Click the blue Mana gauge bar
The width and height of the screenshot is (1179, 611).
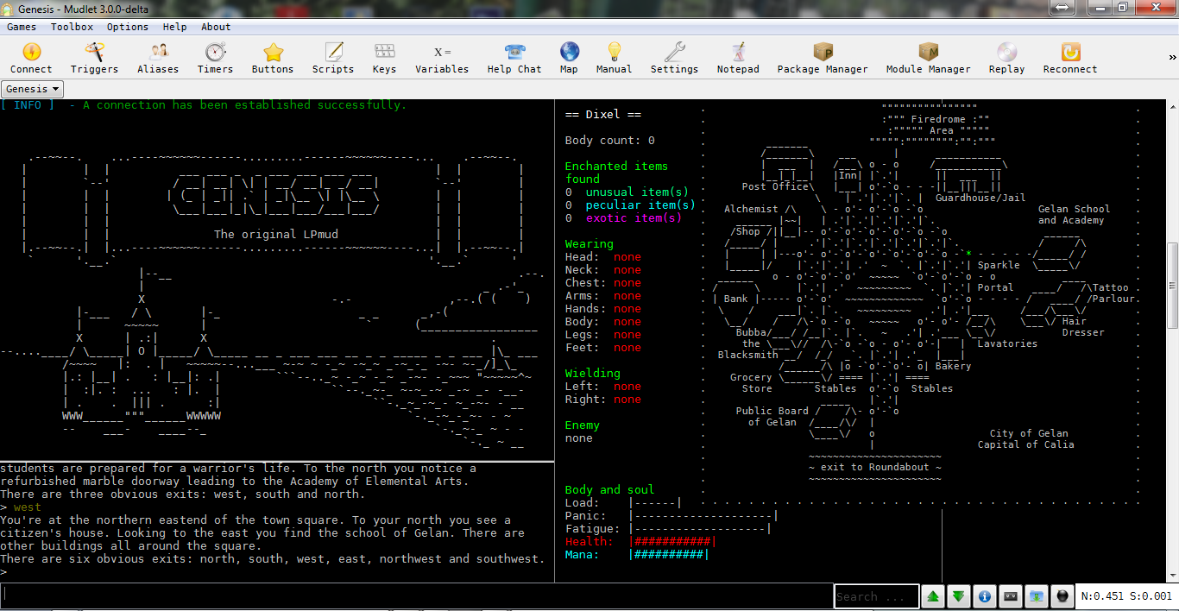tap(670, 555)
